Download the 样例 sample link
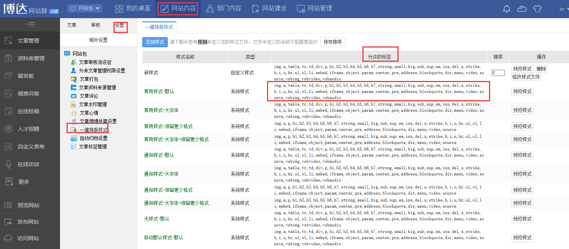Image resolution: width=569 pixels, height=249 pixels. click(202, 42)
